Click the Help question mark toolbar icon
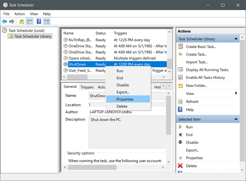This screenshot has height=181, width=246. pos(39,21)
